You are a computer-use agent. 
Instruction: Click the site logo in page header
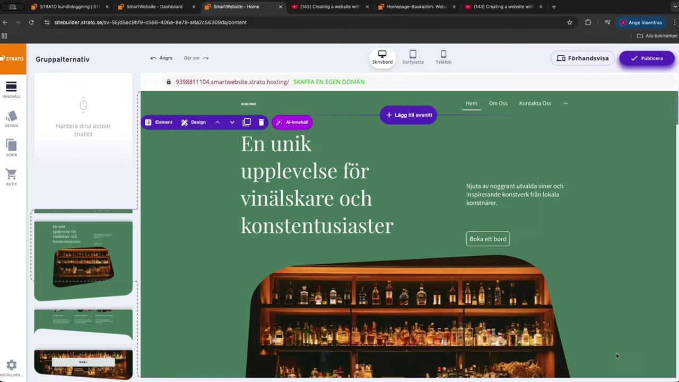pyautogui.click(x=248, y=104)
